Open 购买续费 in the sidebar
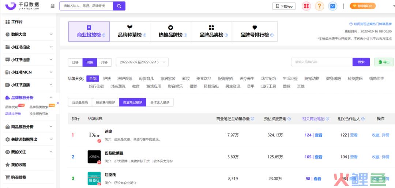Viewport: 395px width, 188px height. tap(16, 177)
